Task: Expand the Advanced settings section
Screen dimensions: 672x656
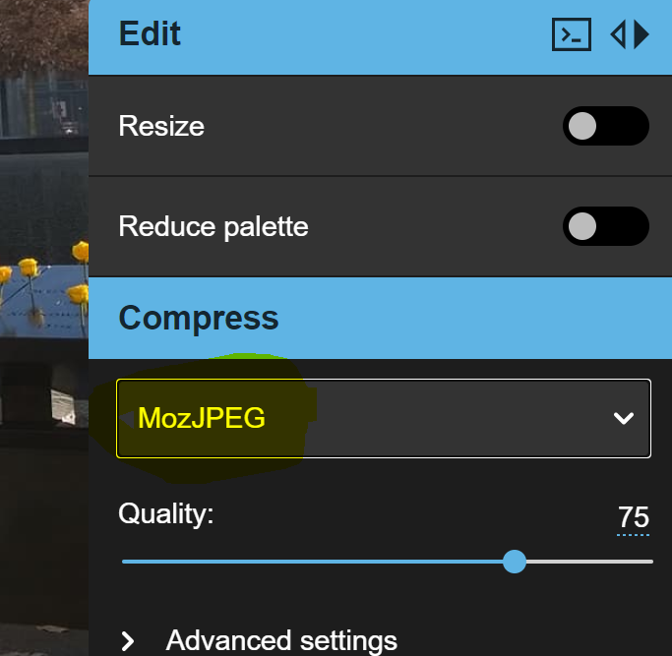Action: (x=281, y=642)
